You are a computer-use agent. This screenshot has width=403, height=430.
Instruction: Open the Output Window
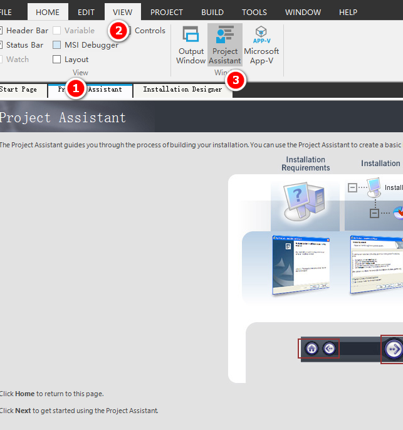click(x=191, y=45)
